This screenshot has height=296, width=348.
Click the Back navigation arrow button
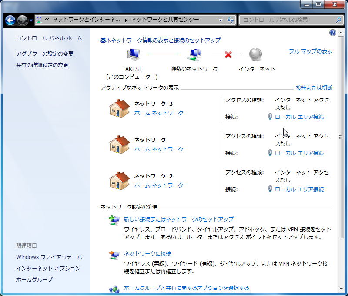coord(10,20)
